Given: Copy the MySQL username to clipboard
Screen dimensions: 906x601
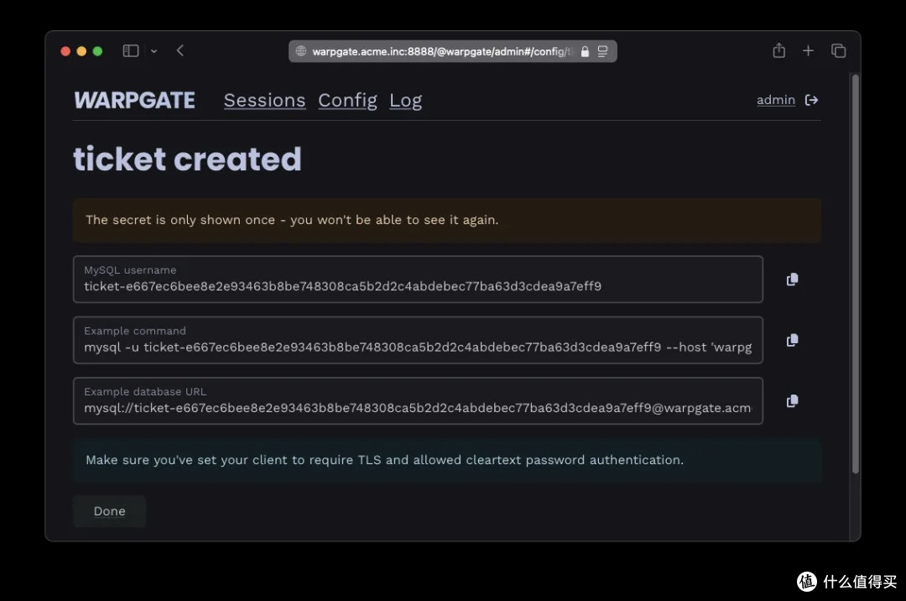Looking at the screenshot, I should (x=792, y=280).
